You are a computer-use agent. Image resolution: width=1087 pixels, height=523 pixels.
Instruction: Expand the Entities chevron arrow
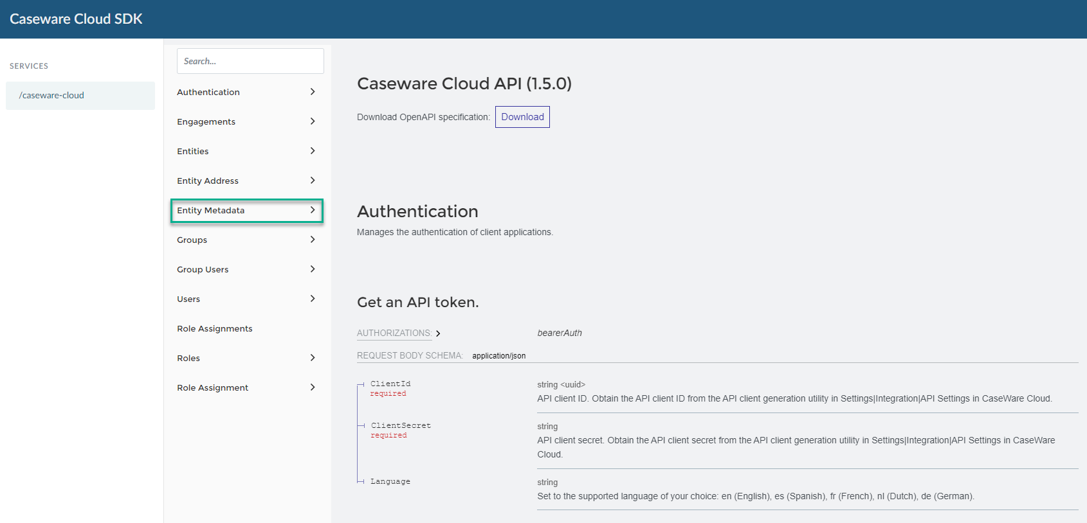coord(313,151)
